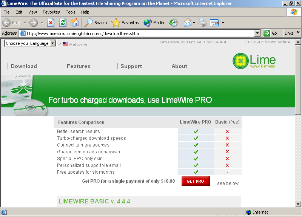Viewport: 302px width, 217px height.
Task: Click the IE icon in the title bar
Action: (x=4, y=3)
